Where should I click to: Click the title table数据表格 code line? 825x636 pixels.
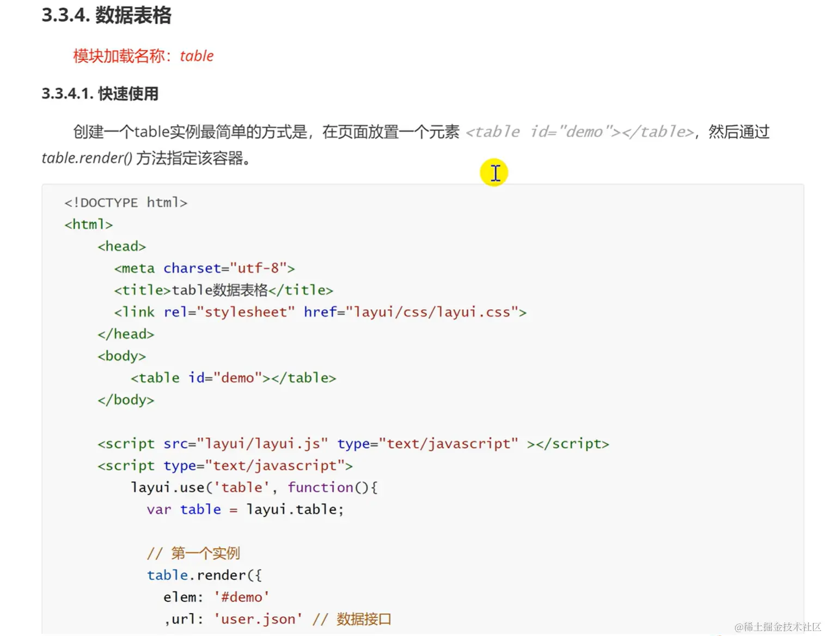pos(223,290)
